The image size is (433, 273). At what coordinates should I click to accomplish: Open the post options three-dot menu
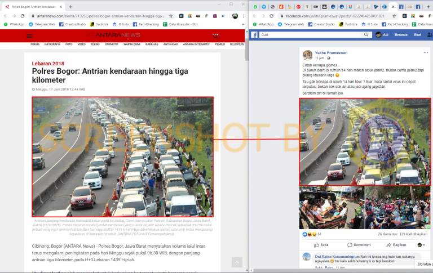[426, 52]
